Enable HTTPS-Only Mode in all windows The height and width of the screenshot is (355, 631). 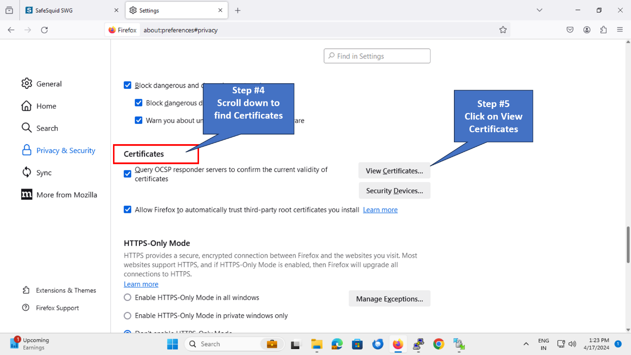coord(128,297)
